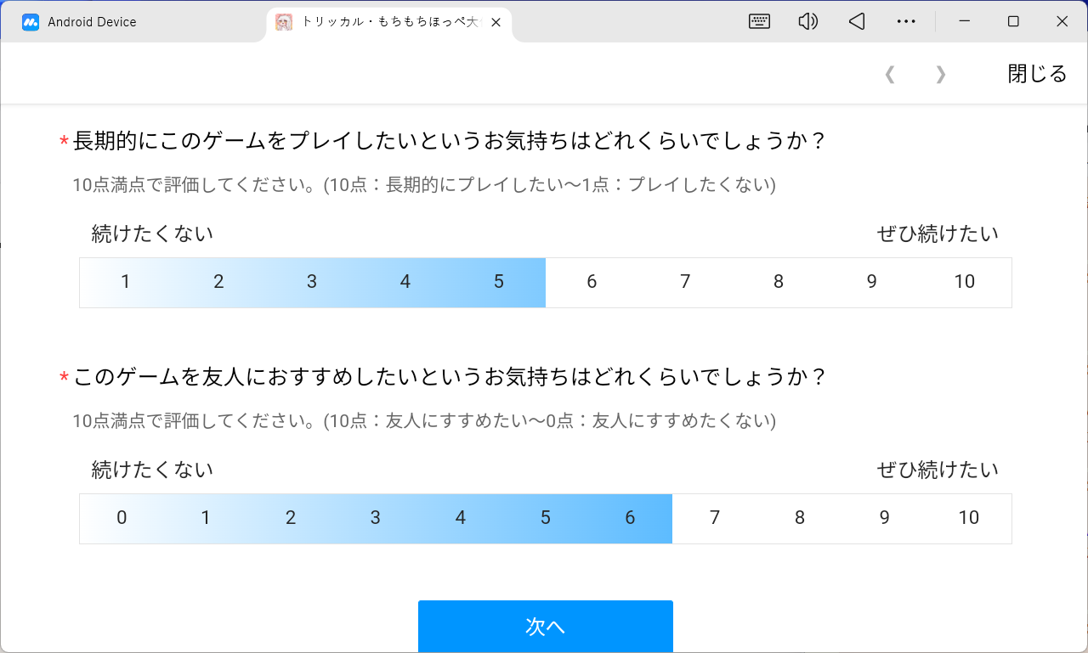Select score 1 for long-term play question

[x=126, y=282]
